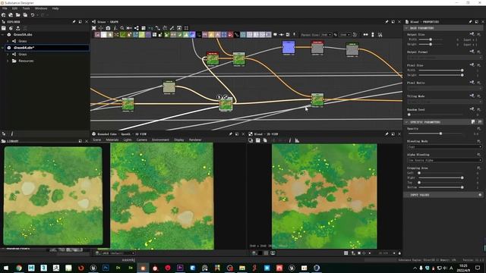
Task: Open the Renderer menu in 3D view
Action: [x=195, y=140]
